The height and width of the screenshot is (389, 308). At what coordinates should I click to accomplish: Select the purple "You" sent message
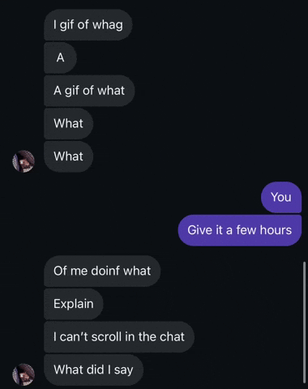281,197
